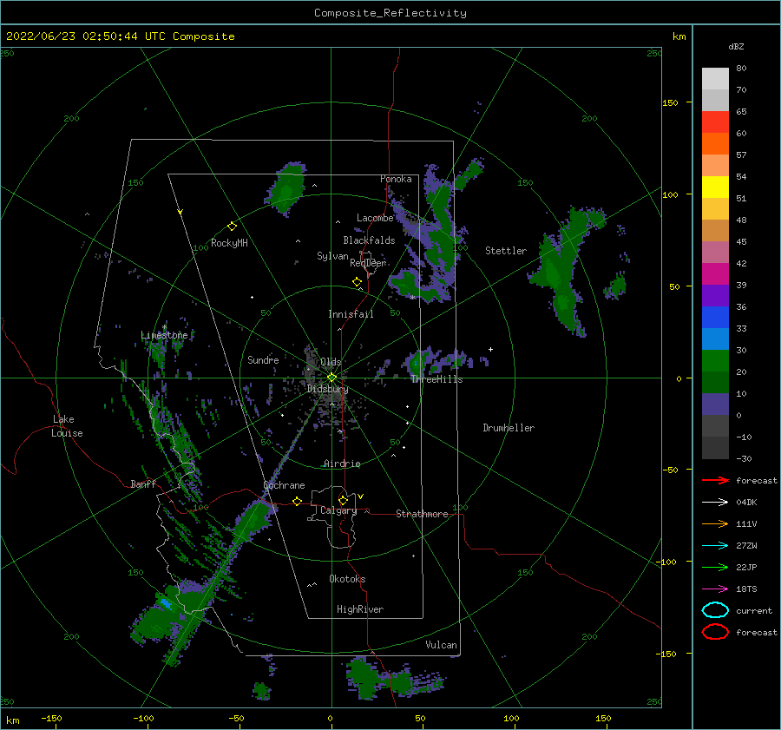The width and height of the screenshot is (781, 730).
Task: Click the red forecast arrow in legend
Action: tap(715, 480)
